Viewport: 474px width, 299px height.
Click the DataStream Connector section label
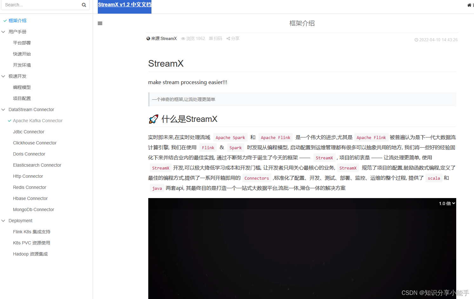point(31,110)
